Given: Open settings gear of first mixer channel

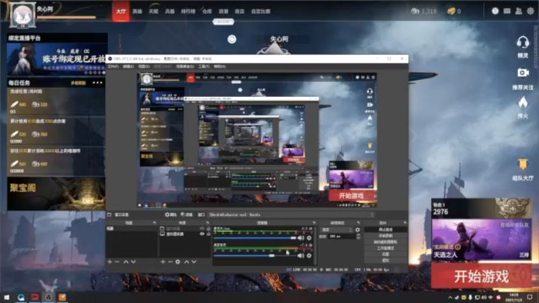Looking at the screenshot, I should tap(309, 238).
